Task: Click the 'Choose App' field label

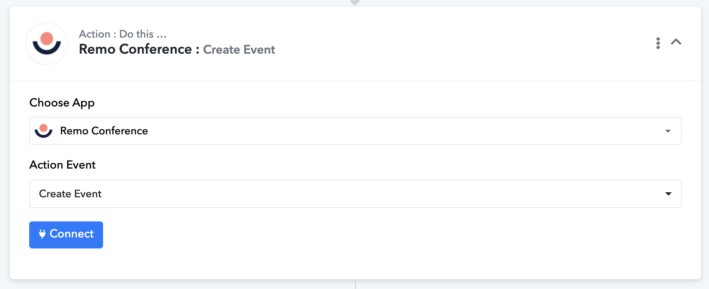Action: 62,103
